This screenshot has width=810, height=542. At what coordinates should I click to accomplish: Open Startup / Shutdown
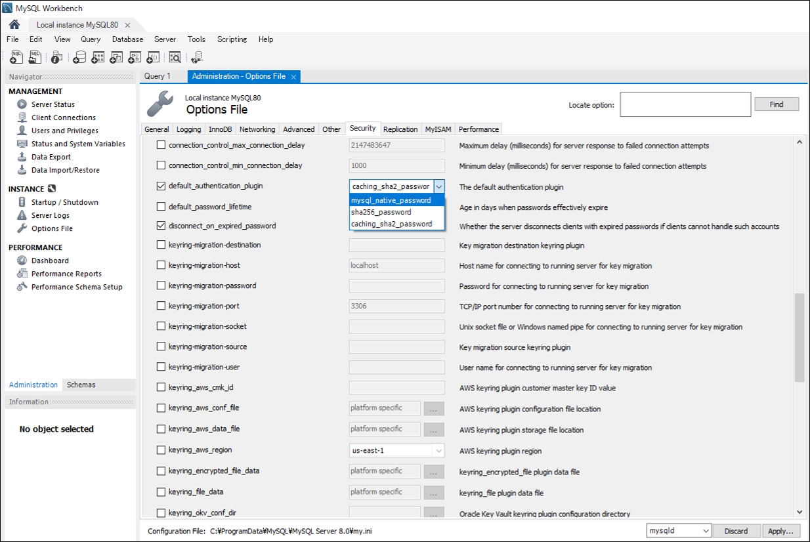[x=64, y=202]
